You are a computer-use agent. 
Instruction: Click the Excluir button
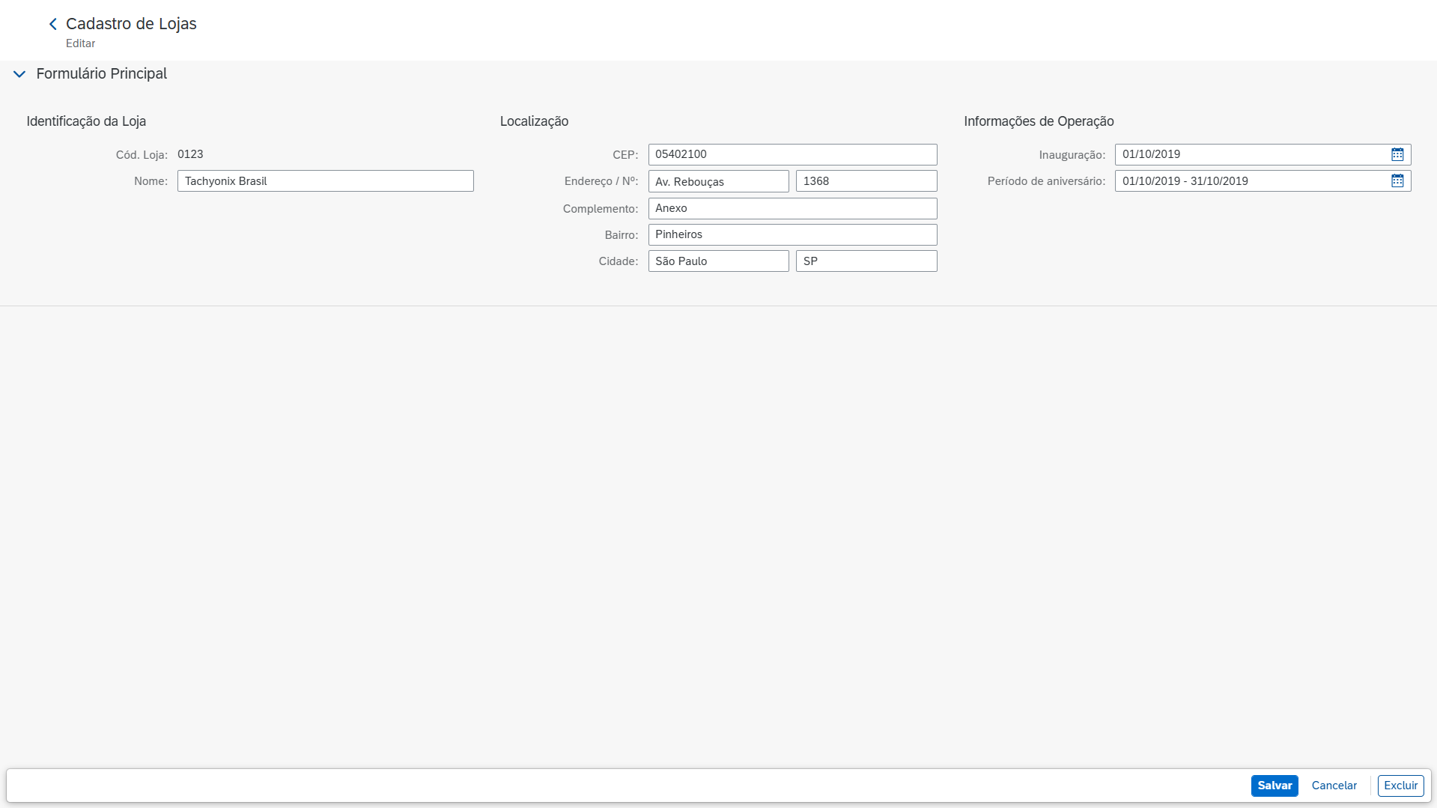pos(1400,786)
